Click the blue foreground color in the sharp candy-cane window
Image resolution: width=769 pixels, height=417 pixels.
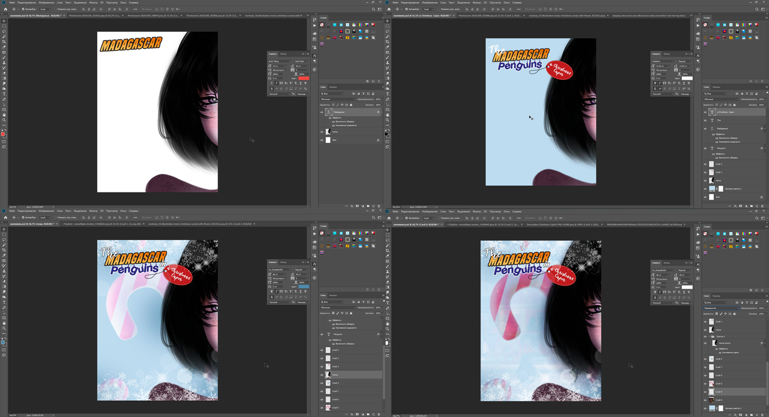tap(3, 342)
